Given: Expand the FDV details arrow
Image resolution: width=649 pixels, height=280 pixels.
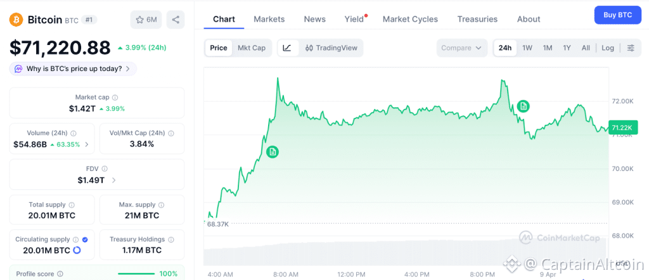Looking at the screenshot, I should (x=113, y=181).
